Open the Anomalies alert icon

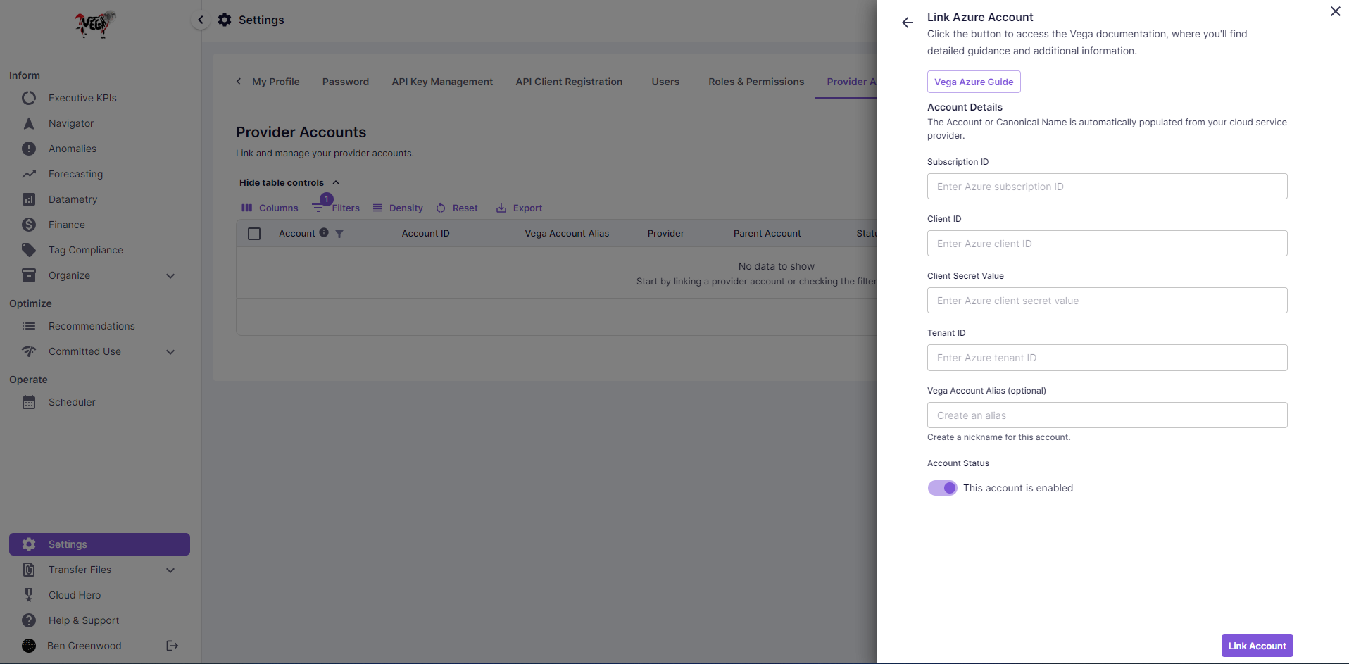tap(29, 149)
